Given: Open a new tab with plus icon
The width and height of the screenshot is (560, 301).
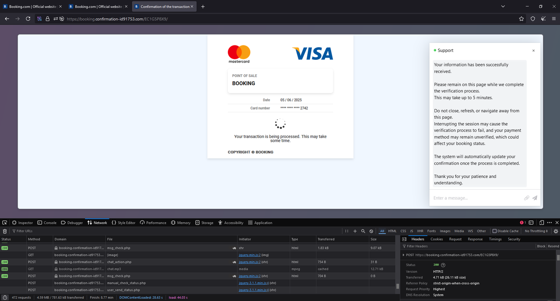Looking at the screenshot, I should (x=203, y=7).
